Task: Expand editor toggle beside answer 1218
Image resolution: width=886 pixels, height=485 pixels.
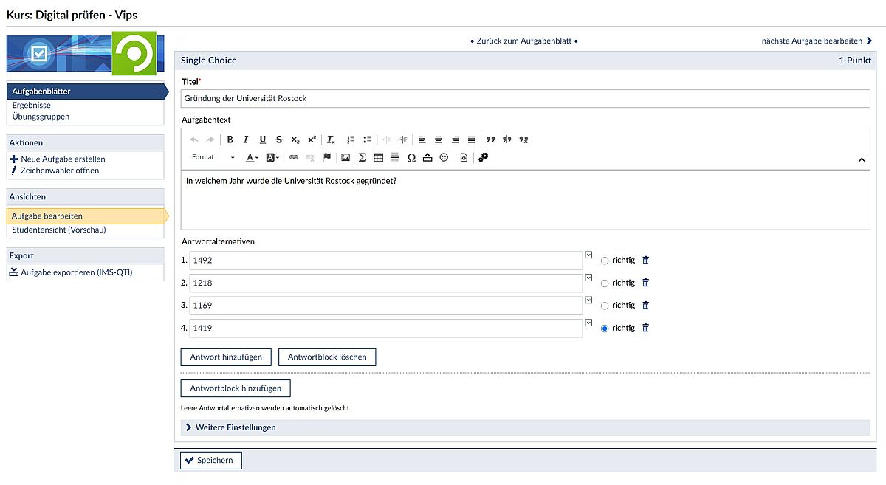Action: (x=588, y=278)
